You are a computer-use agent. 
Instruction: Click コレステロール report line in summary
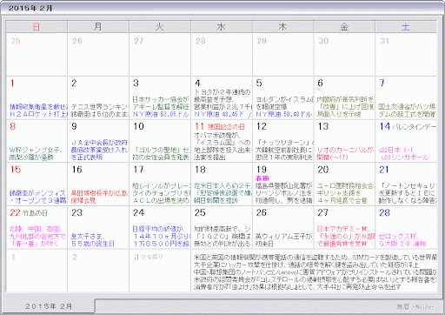pos(315,279)
